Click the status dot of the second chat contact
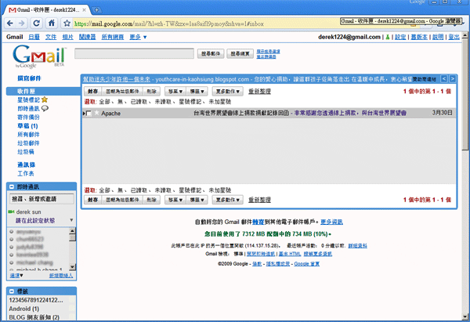 coord(12,239)
